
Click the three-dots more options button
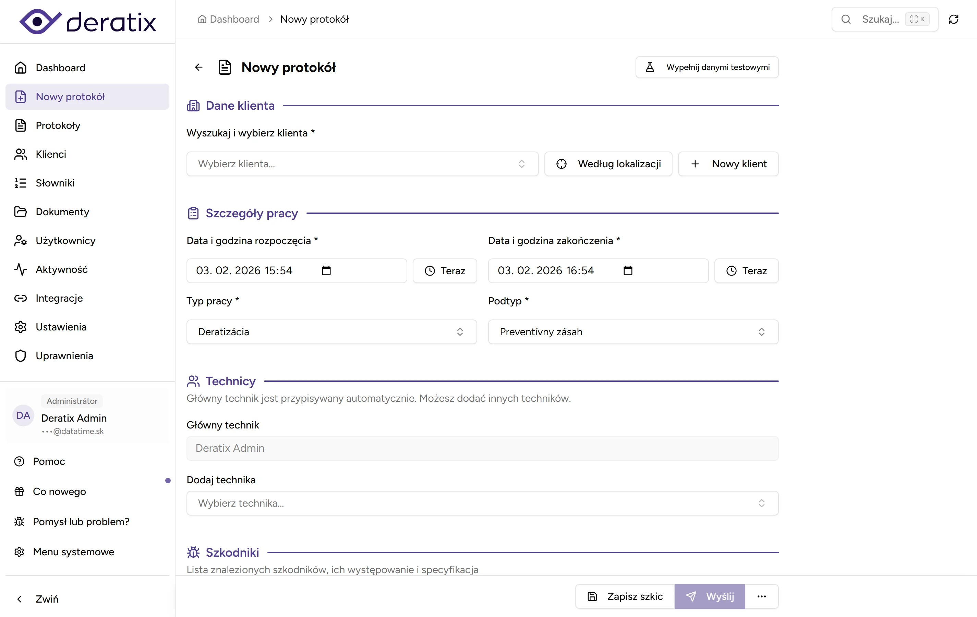click(x=762, y=596)
